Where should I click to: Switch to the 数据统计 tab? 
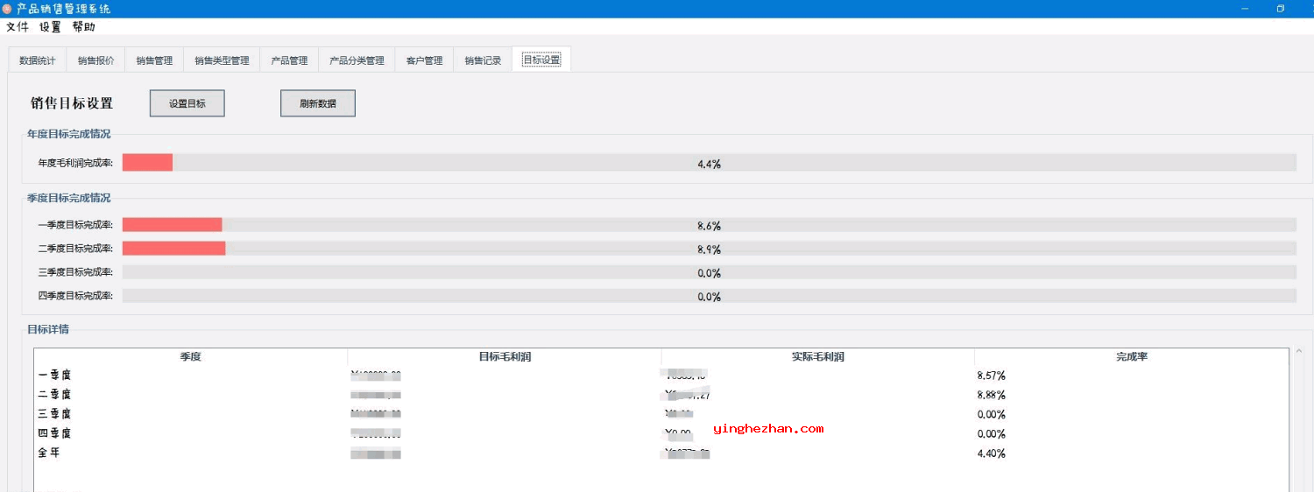[x=37, y=60]
